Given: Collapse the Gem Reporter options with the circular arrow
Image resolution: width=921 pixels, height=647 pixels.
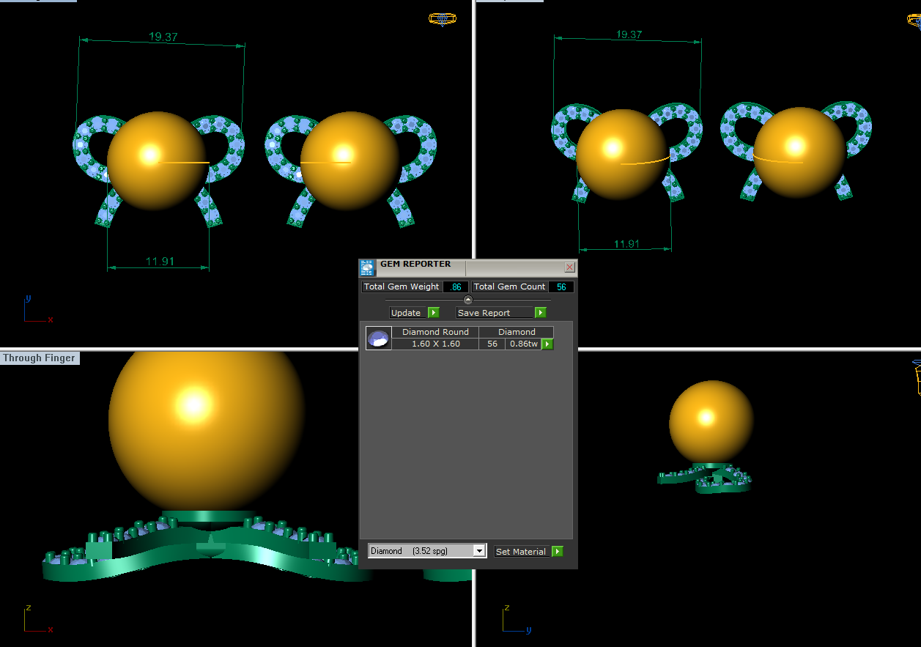Looking at the screenshot, I should (468, 300).
